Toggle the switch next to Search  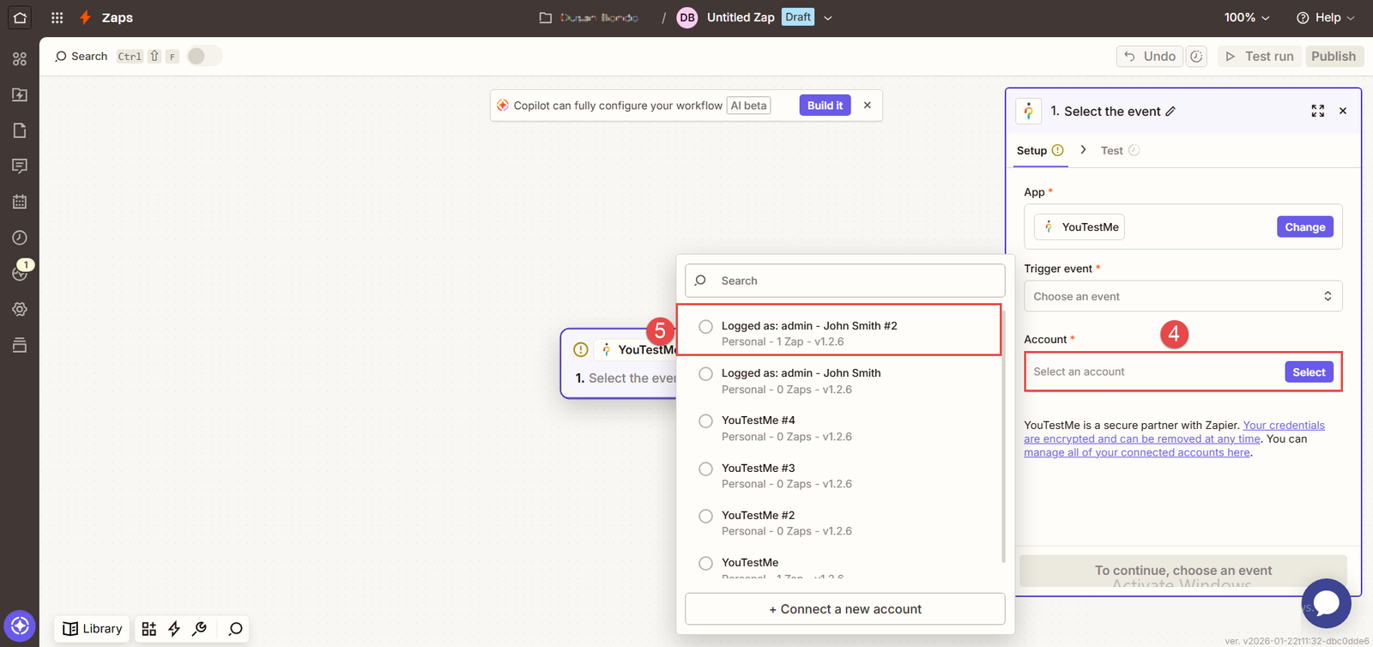[x=204, y=56]
